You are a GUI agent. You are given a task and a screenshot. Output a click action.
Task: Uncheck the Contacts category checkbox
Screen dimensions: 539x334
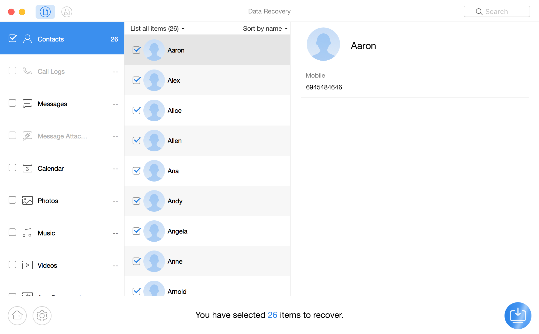click(x=13, y=39)
